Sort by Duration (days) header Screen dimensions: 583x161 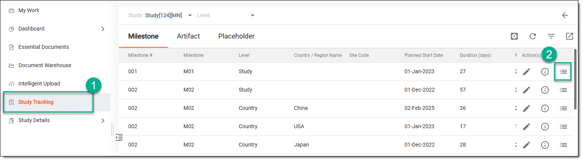click(476, 55)
